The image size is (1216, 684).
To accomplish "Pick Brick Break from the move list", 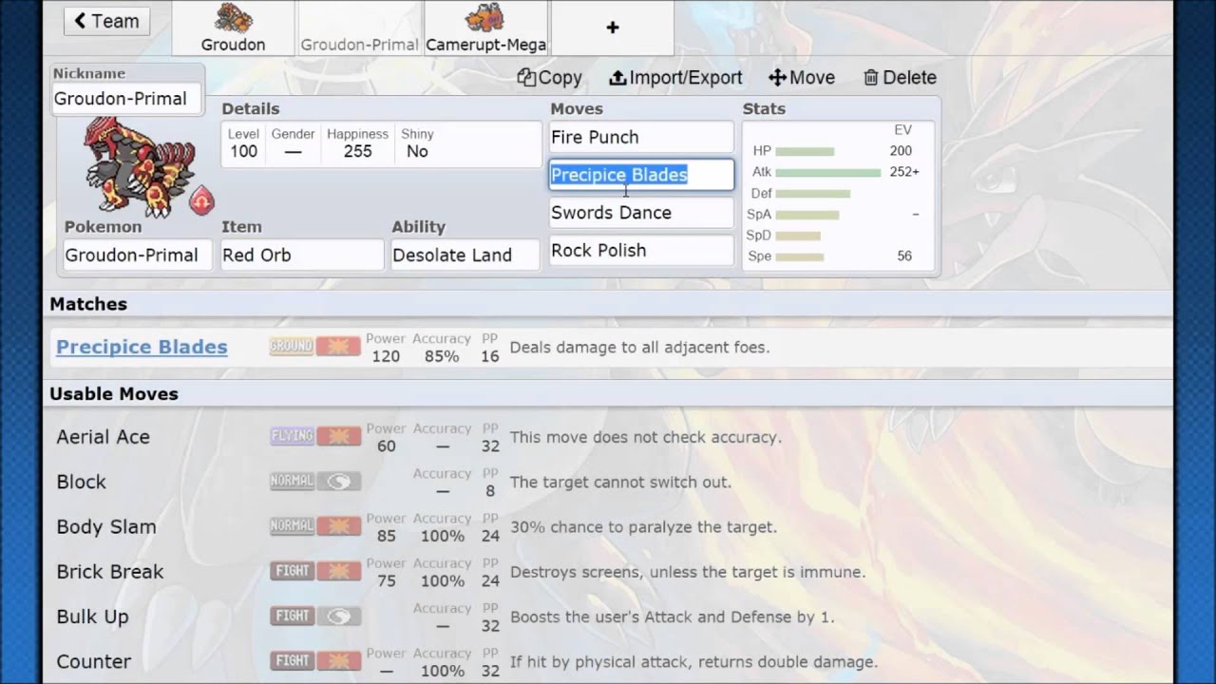I will 110,572.
